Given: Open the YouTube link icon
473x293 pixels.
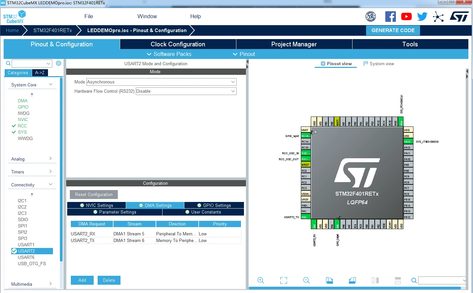Looking at the screenshot, I should coord(406,17).
